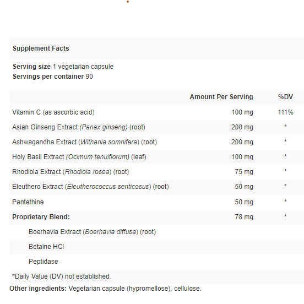Click the Rhodiola Extract row label
Image resolution: width=304 pixels, height=304 pixels.
70,172
